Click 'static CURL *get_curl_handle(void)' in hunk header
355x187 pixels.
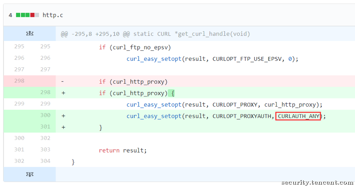click(191, 34)
